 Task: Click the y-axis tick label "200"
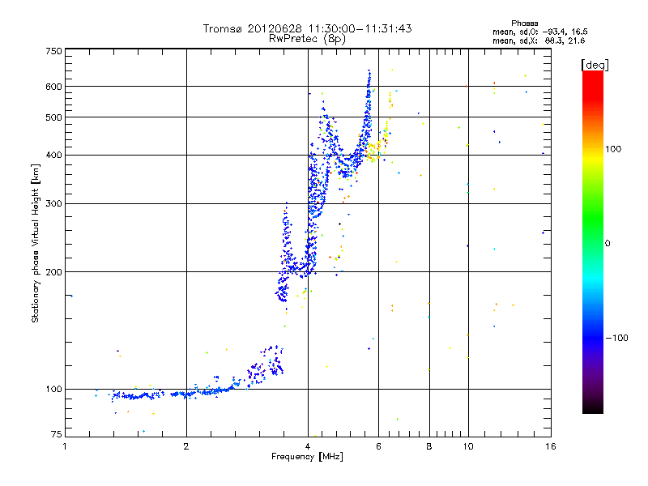53,272
